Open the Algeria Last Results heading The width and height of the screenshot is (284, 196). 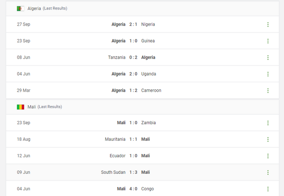[x=47, y=9]
